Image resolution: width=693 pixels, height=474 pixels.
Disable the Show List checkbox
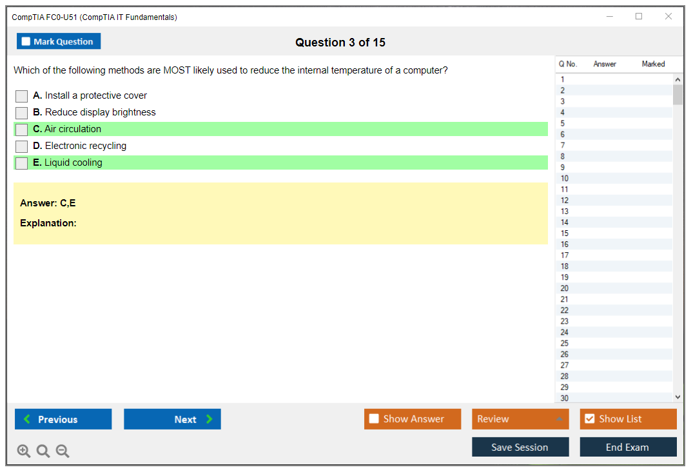(589, 419)
